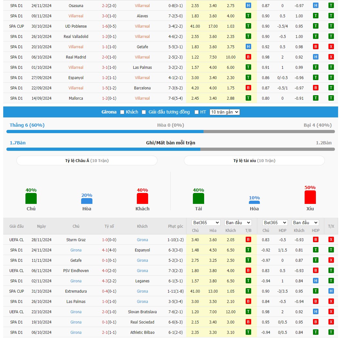Click the T/X column header

331,226
